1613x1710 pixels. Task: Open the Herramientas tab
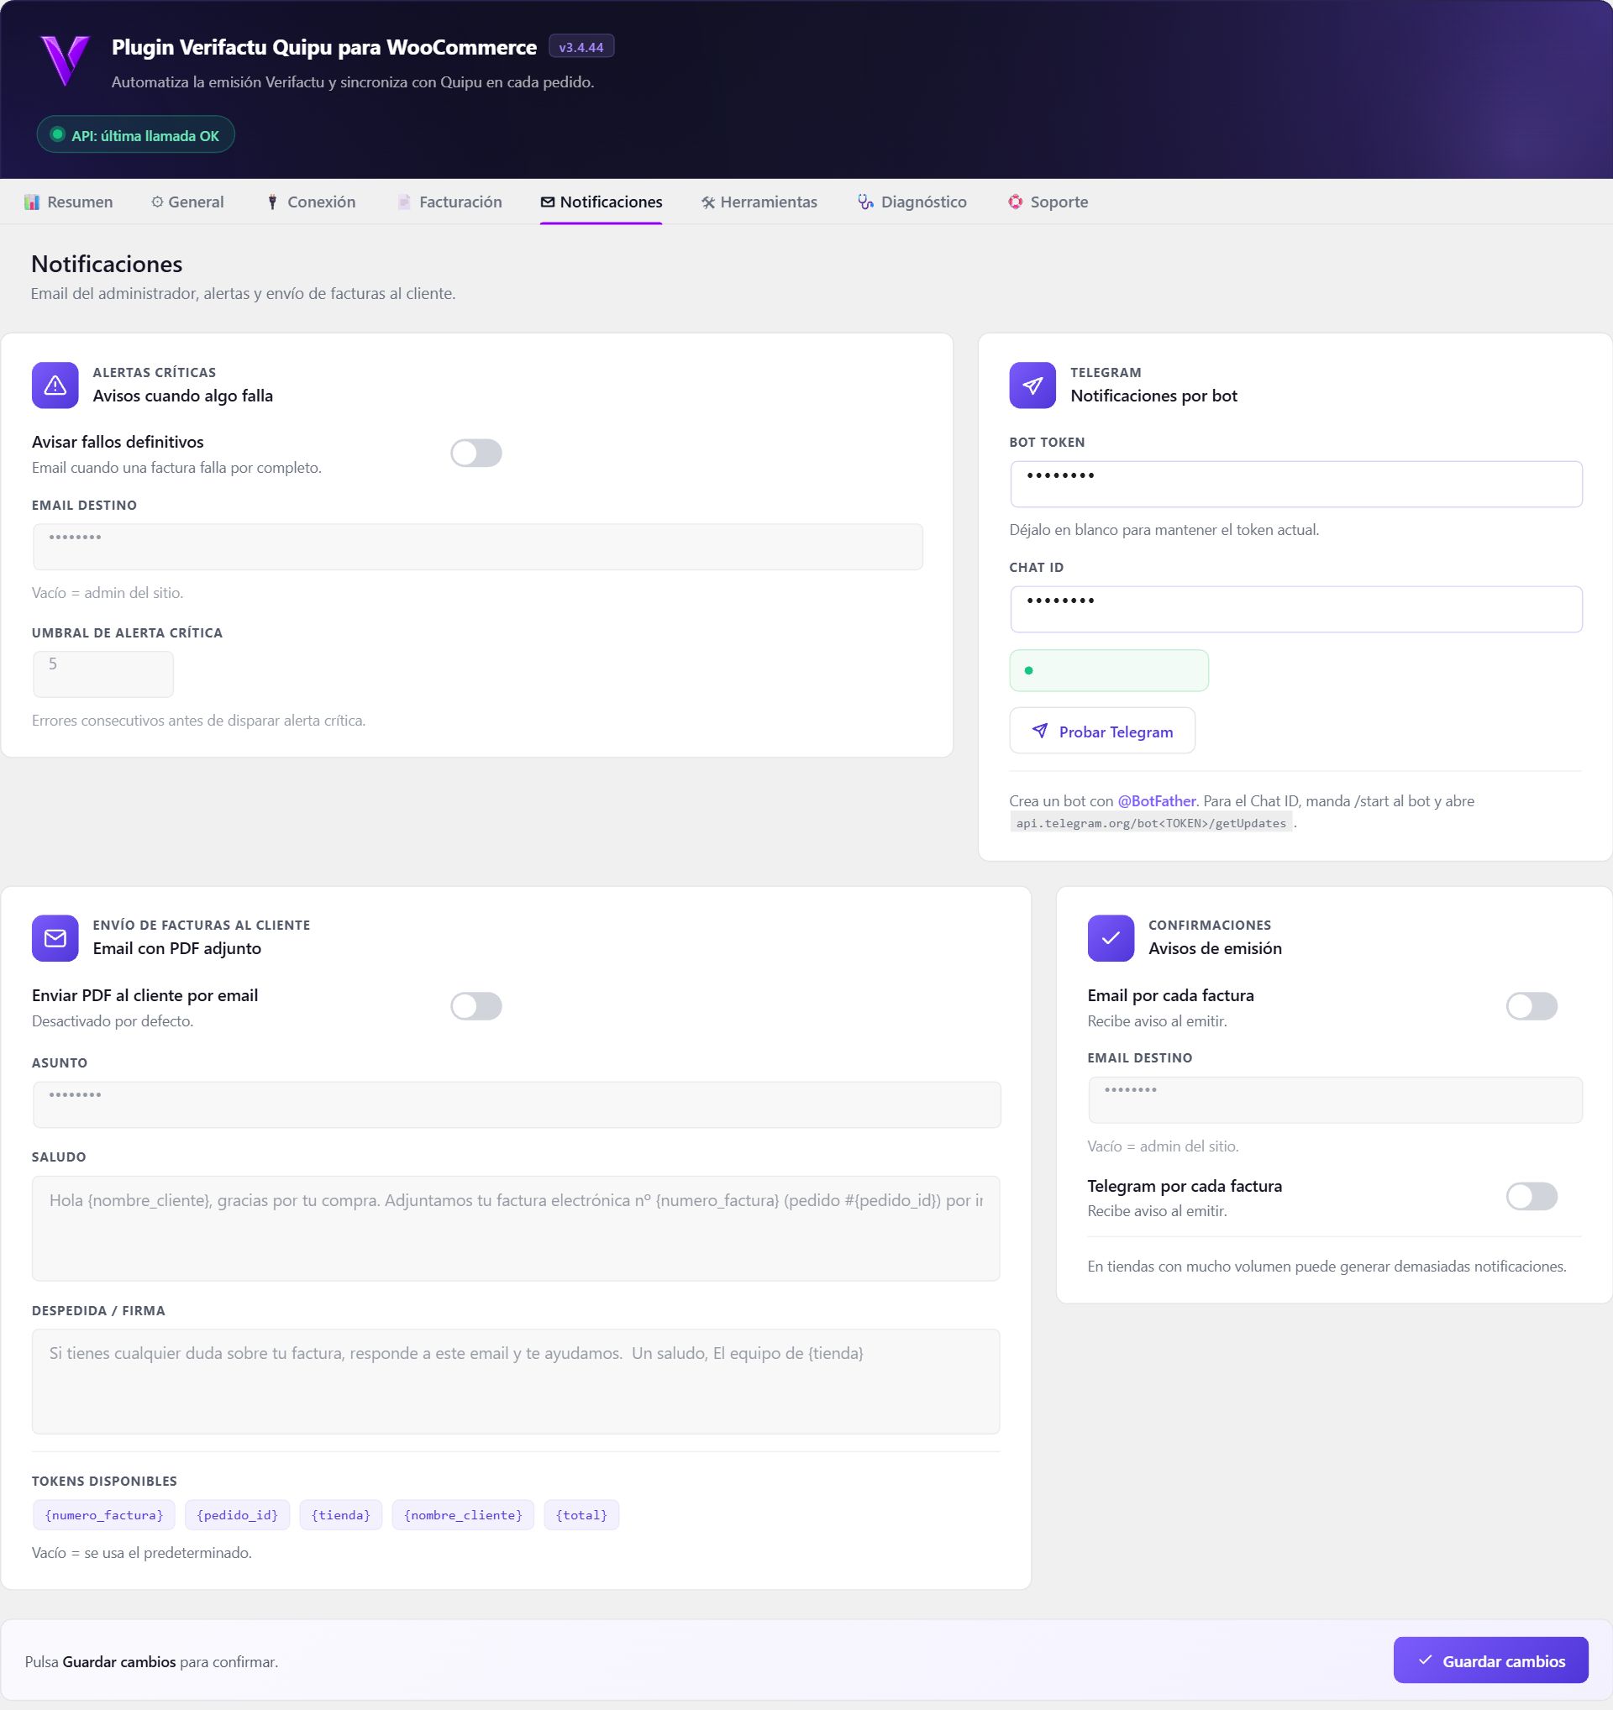759,202
